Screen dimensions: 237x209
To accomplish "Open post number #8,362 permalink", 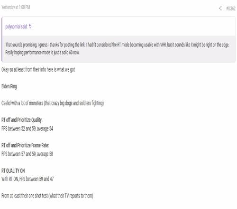I will click(x=231, y=9).
